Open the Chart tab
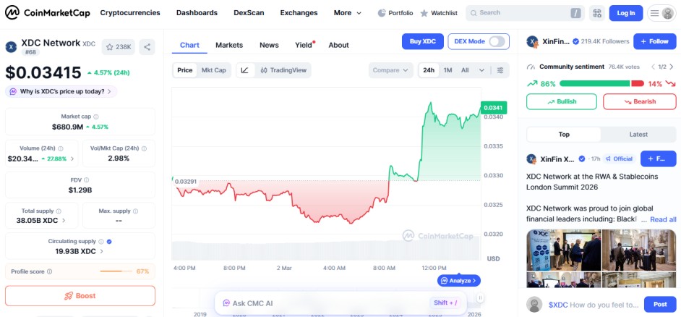Viewport: 681px width, 317px height. pos(189,45)
